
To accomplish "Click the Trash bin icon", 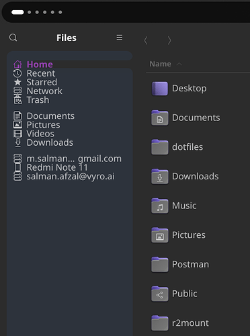I will click(x=17, y=100).
